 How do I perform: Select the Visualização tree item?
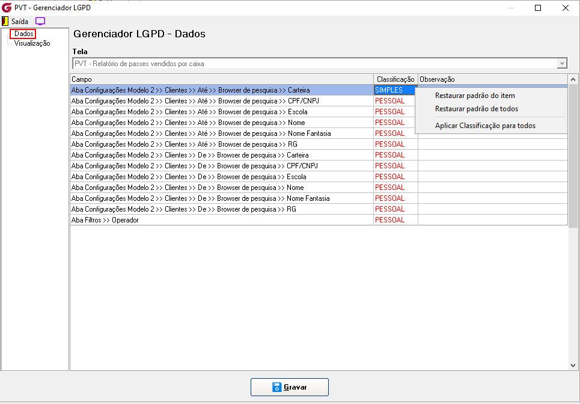tap(32, 43)
